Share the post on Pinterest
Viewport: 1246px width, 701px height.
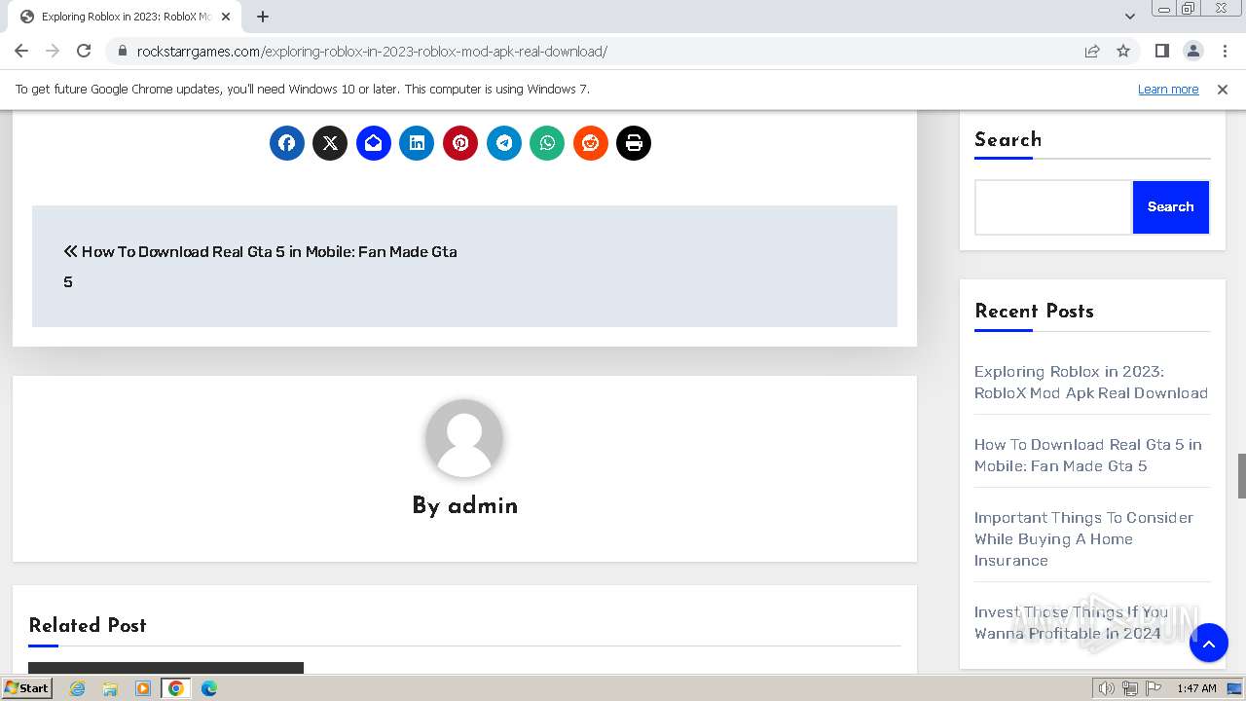click(460, 143)
